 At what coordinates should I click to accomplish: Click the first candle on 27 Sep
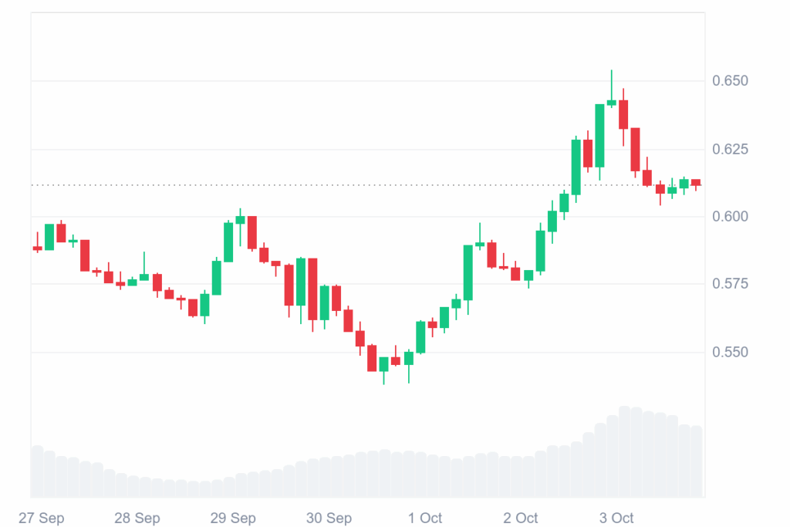click(x=37, y=248)
